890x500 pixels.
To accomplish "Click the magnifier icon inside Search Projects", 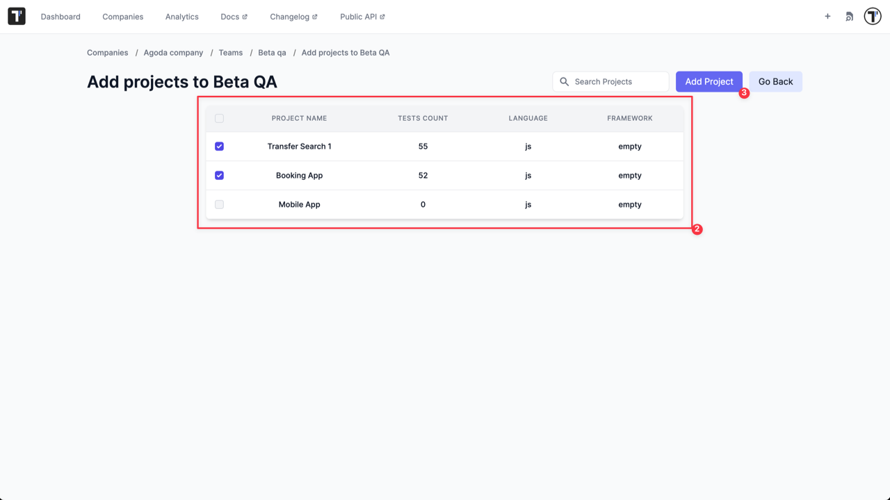I will coord(565,81).
